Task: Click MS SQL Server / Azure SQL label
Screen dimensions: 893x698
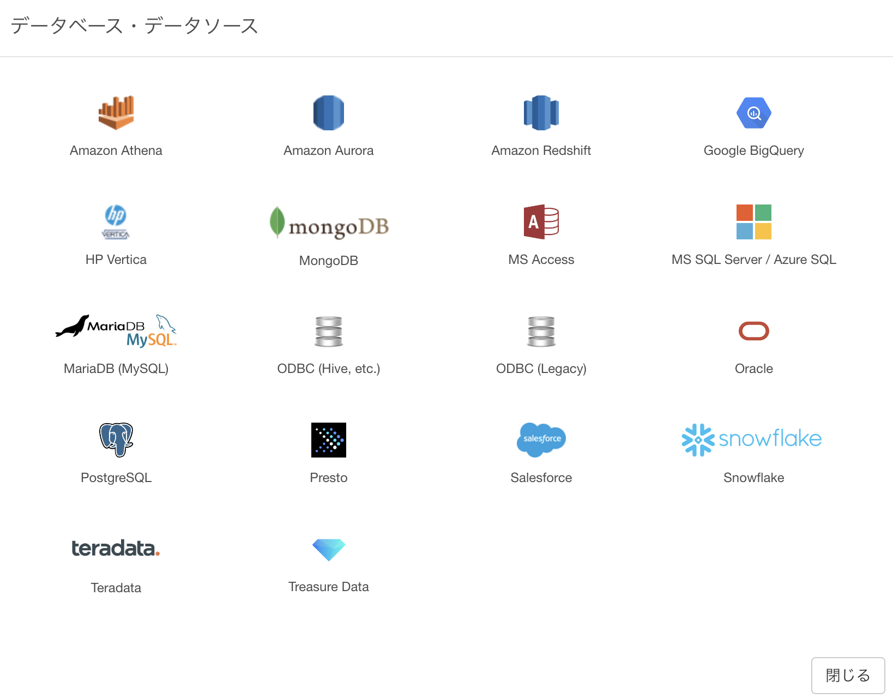Action: tap(754, 260)
